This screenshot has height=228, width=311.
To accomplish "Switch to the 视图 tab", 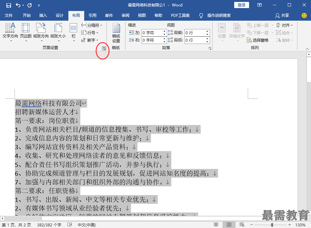I will click(142, 15).
